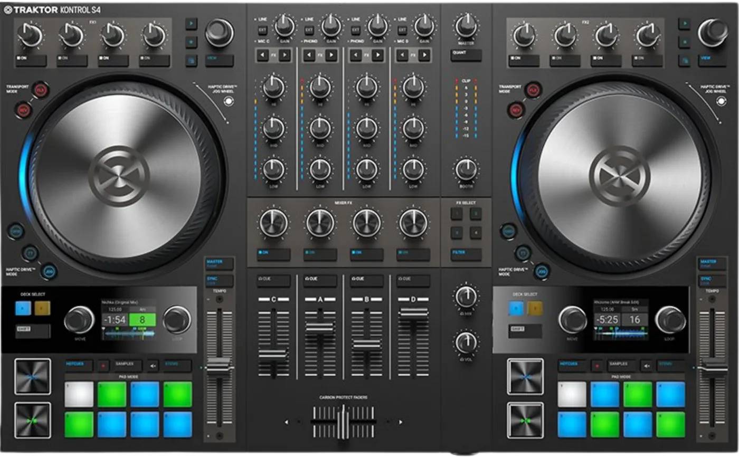Viewport: 739px width, 457px height.
Task: Enable headphone CUE on channel A
Action: [320, 280]
